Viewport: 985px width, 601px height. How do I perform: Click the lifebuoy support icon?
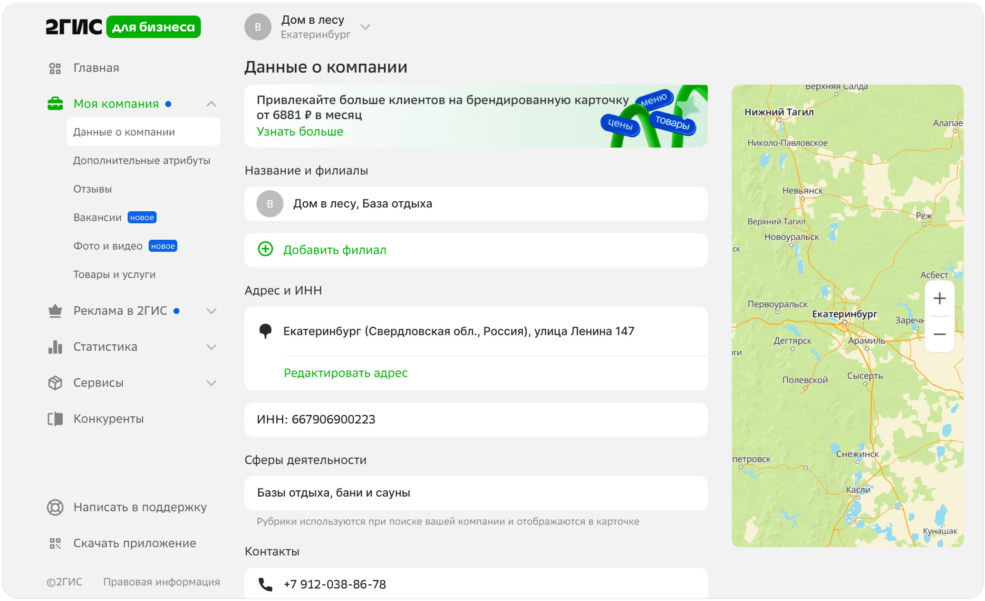coord(55,507)
